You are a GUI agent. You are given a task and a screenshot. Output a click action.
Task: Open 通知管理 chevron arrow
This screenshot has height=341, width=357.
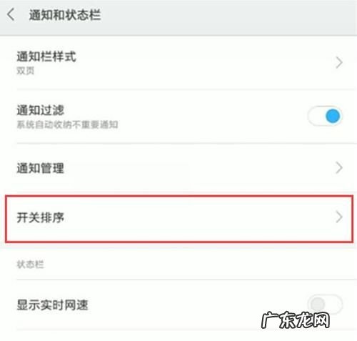(339, 168)
